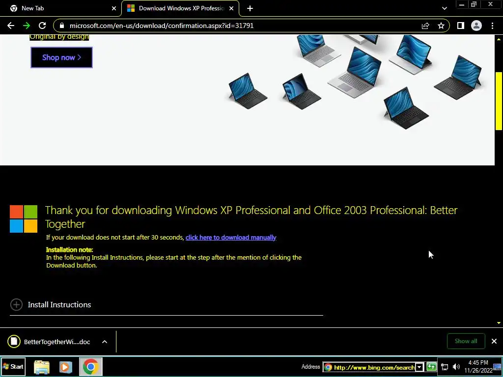Click the Surface laptops promotional image
Screen dimensions: 503x377
(x=355, y=82)
